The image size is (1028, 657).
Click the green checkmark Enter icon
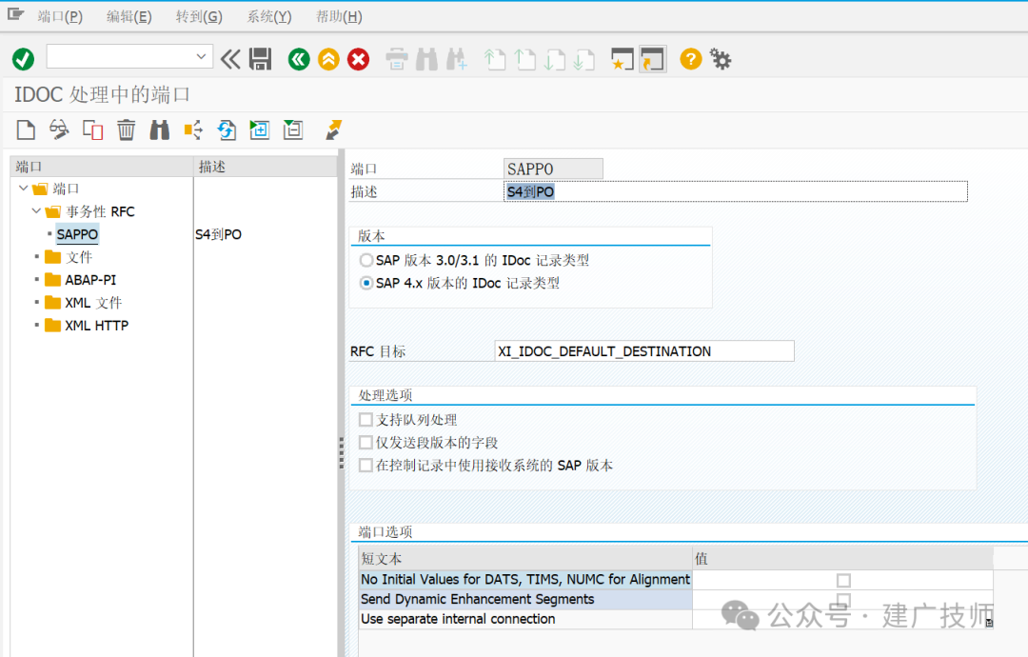(x=23, y=59)
